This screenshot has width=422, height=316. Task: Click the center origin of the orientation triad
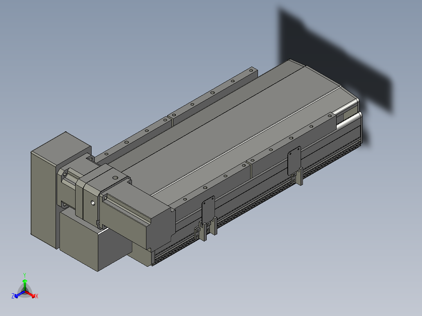tap(25, 292)
